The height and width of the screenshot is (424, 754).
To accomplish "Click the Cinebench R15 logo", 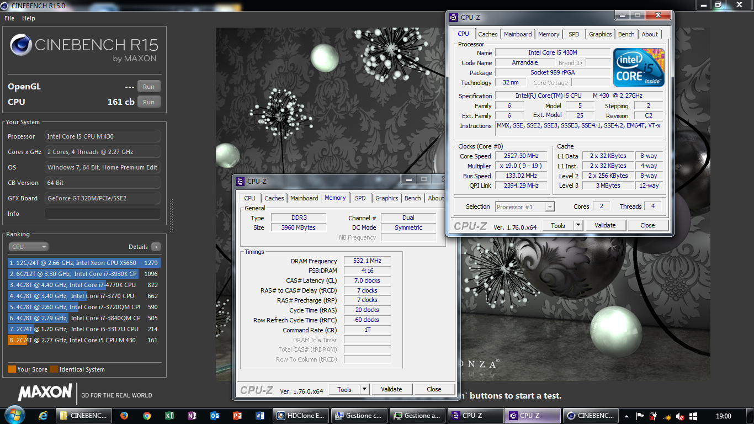I will 84,47.
